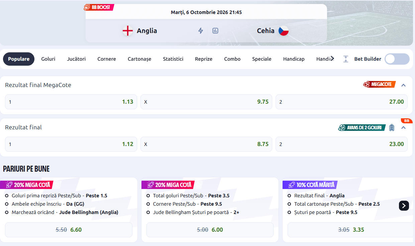Click the 10% Cotă Mărită label
This screenshot has width=415, height=246.
(x=310, y=185)
